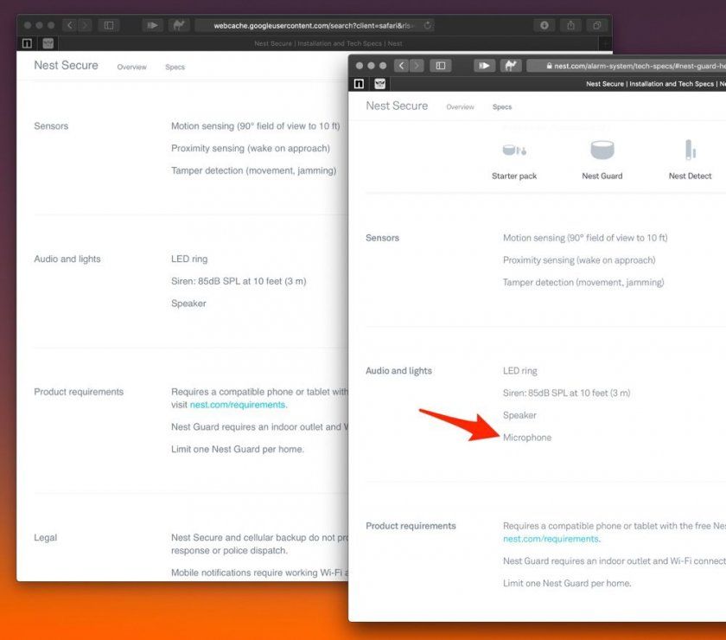
Task: Switch to Specs in the webcache window
Action: [175, 67]
